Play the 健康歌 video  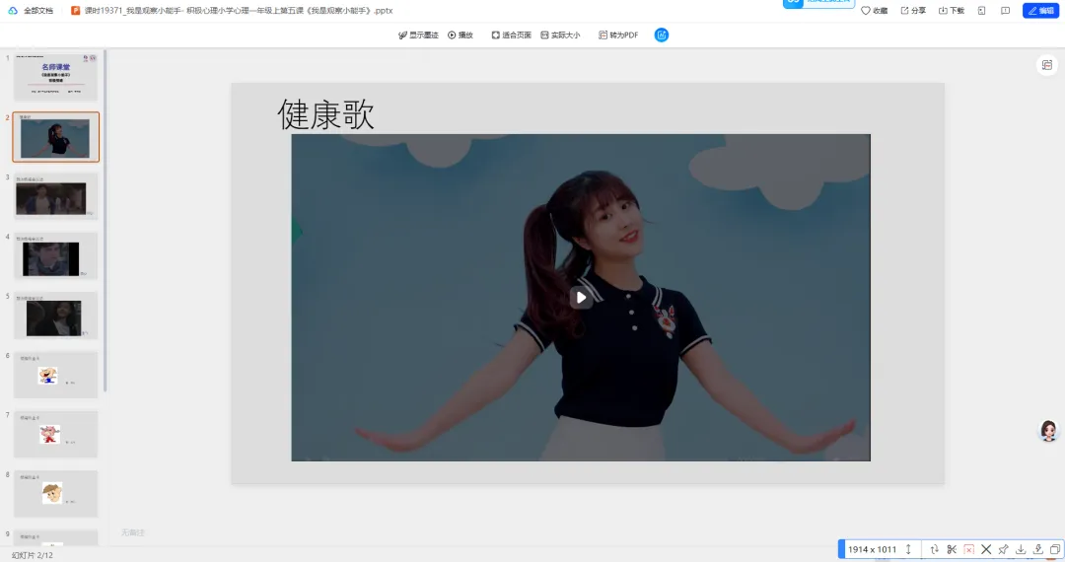coord(581,298)
